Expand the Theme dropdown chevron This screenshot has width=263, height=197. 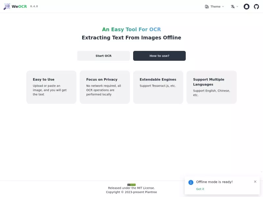point(223,7)
